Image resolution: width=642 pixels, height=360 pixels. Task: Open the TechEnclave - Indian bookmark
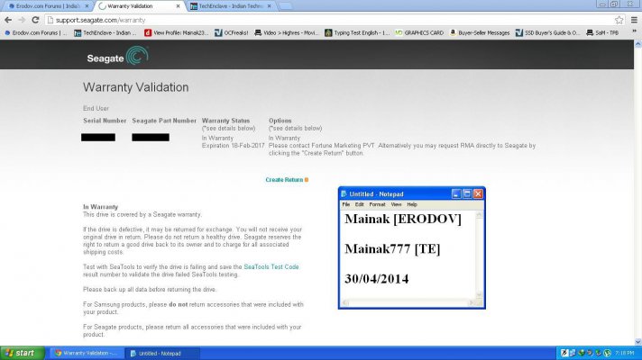105,32
